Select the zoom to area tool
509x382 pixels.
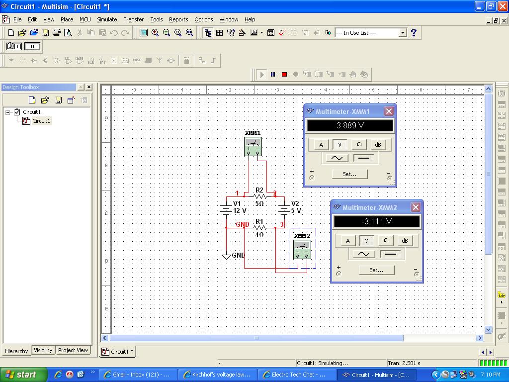[x=178, y=32]
